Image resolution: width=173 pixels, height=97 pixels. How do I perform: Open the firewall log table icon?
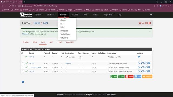pyautogui.click(x=146, y=23)
